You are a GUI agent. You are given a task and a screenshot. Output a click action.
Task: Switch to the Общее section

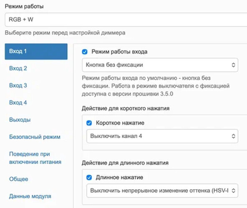tap(19, 179)
